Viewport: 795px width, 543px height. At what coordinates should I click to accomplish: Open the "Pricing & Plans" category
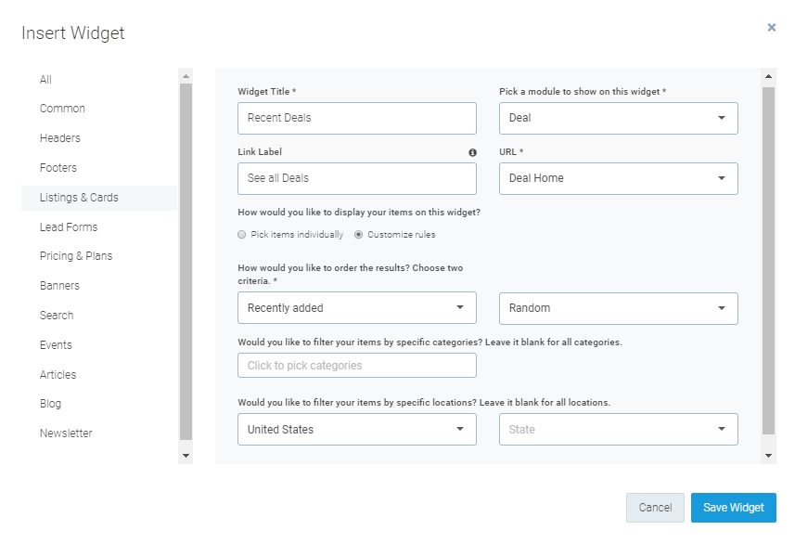78,255
